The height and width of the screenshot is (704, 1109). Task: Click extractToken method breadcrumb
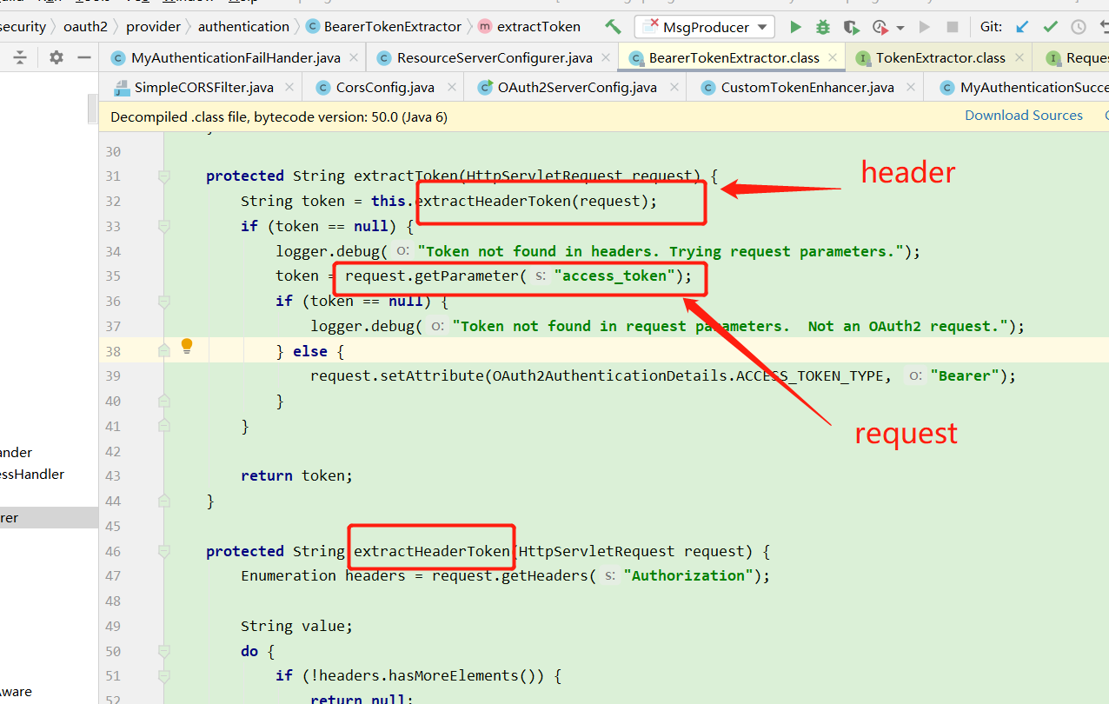538,27
